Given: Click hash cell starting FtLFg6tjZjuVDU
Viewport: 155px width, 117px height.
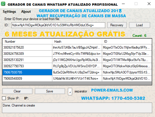Looking at the screenshot, I should tap(77, 66).
